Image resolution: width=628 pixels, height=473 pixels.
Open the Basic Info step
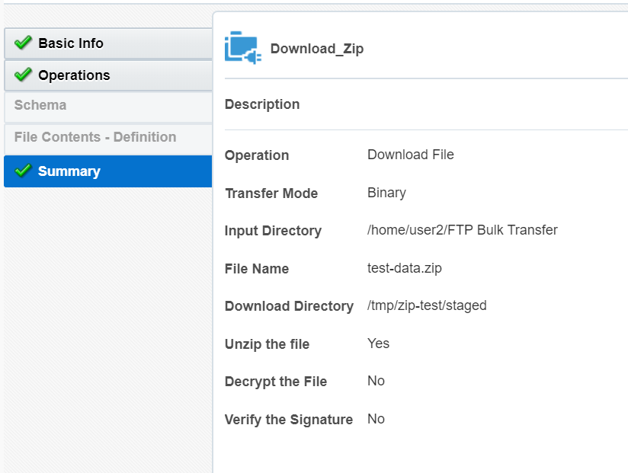click(x=70, y=43)
